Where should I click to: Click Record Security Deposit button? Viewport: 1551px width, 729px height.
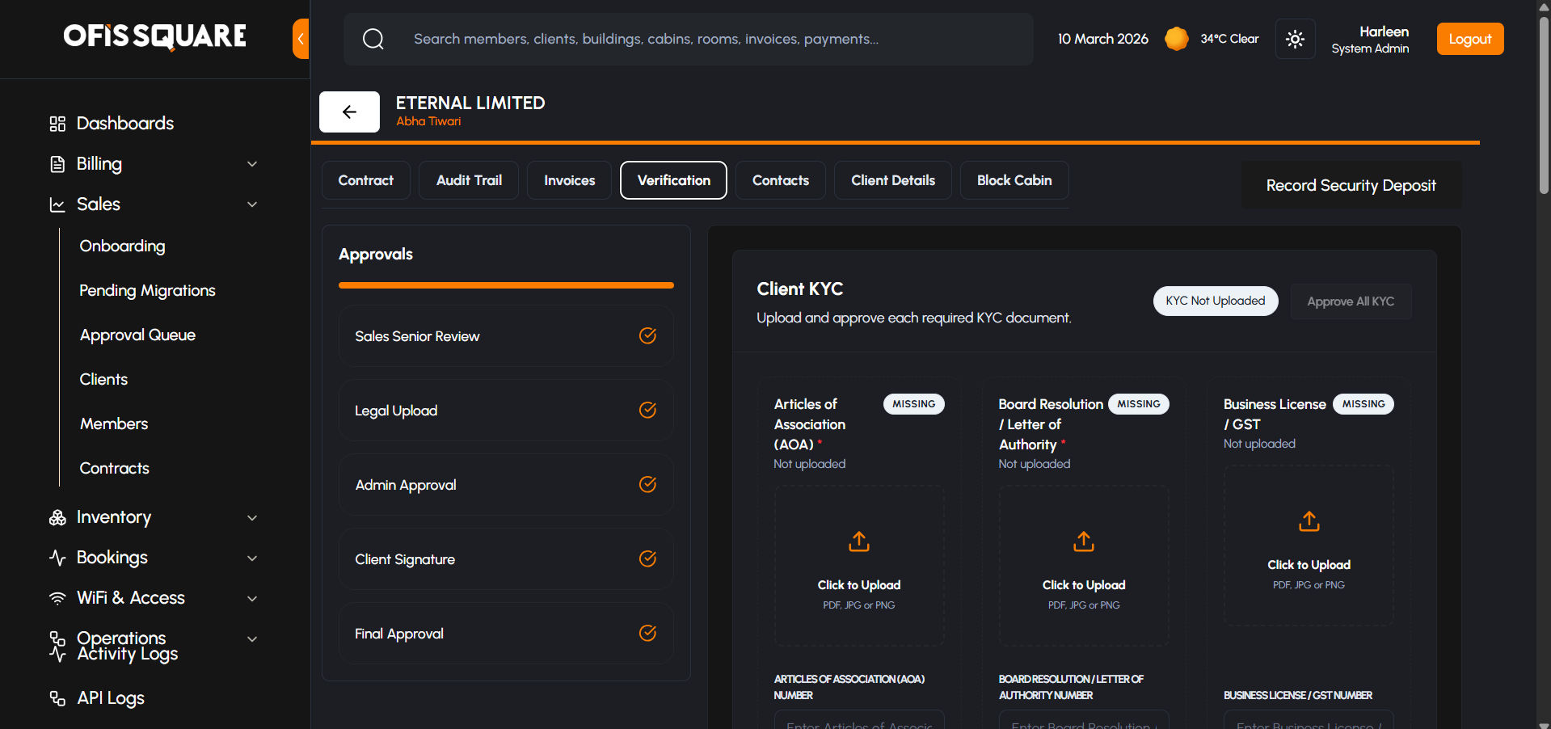click(x=1351, y=185)
